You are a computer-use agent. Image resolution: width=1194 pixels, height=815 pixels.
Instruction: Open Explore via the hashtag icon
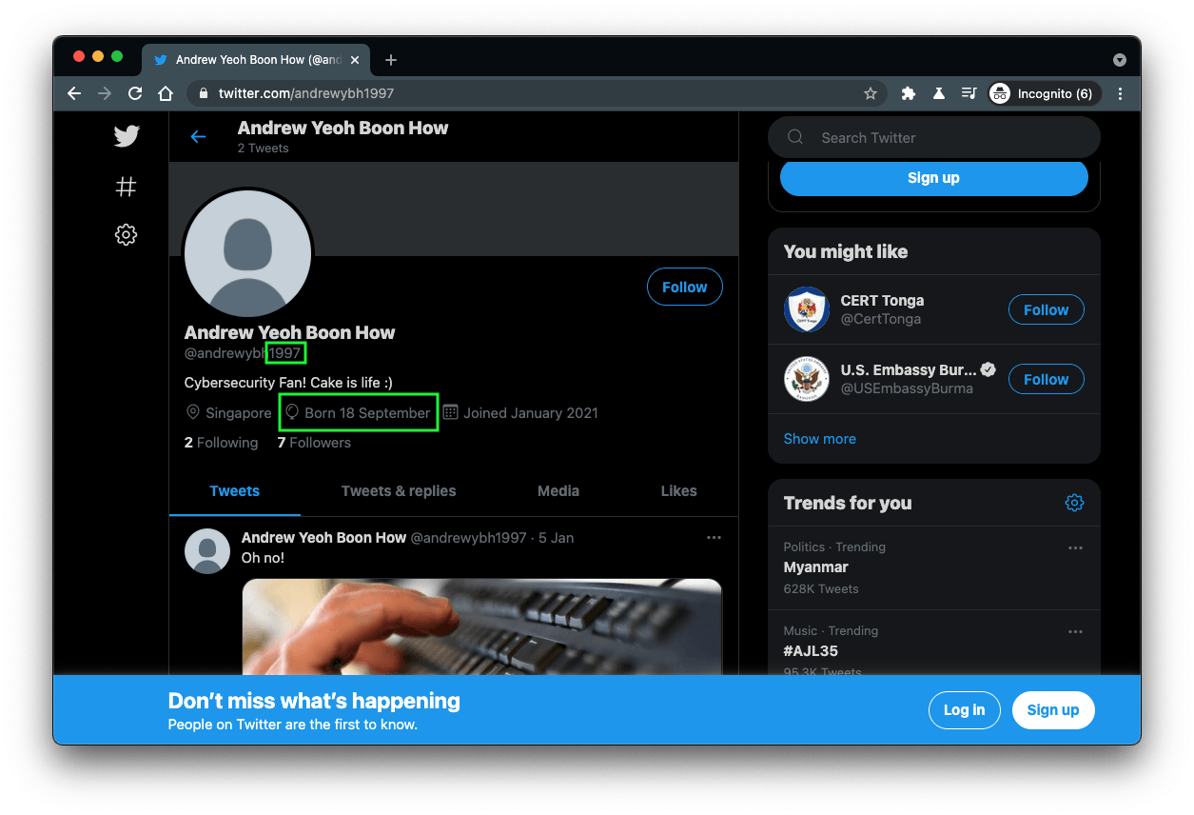click(x=126, y=187)
